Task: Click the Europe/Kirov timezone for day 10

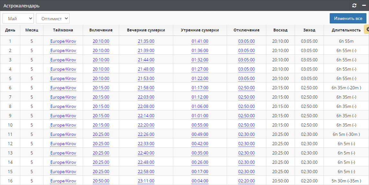Action: pos(63,125)
